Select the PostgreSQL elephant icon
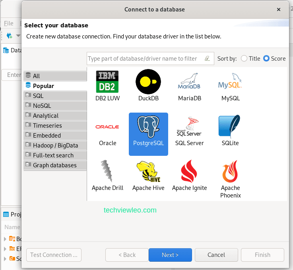The height and width of the screenshot is (270, 293). click(x=148, y=126)
